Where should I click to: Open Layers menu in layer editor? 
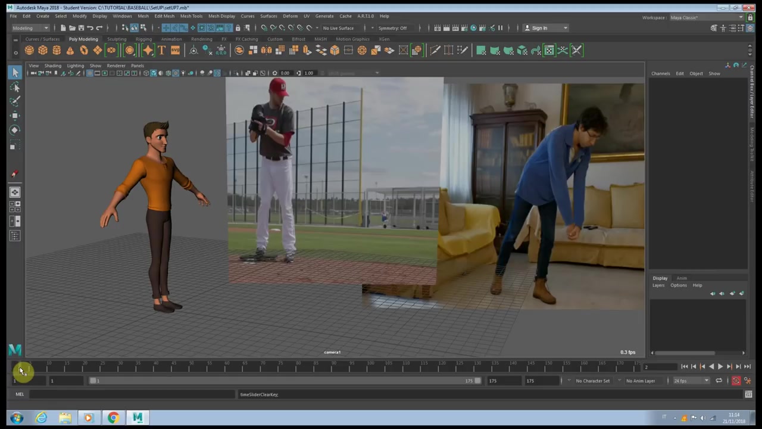tap(658, 285)
